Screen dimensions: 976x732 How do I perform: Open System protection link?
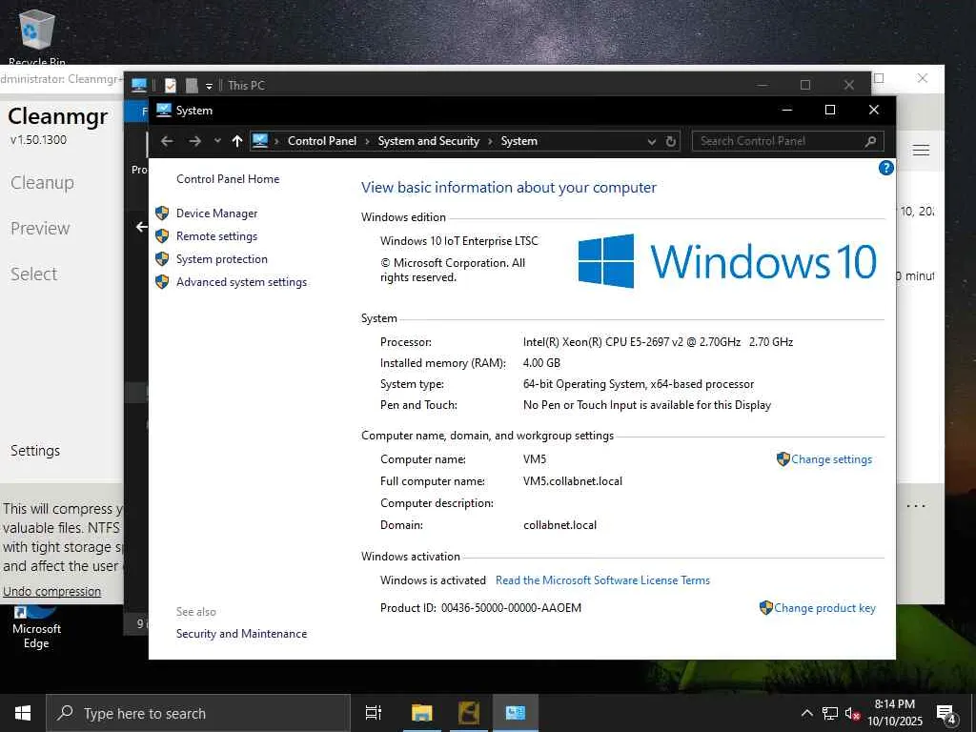(x=221, y=259)
